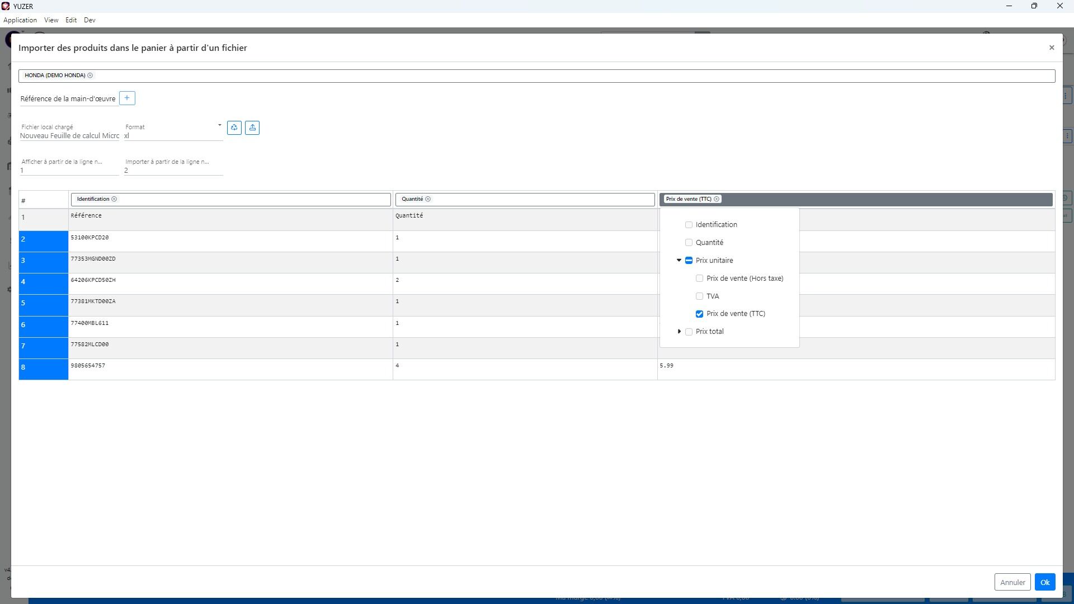The height and width of the screenshot is (604, 1074).
Task: Confirm the import with Ok button
Action: [x=1045, y=582]
